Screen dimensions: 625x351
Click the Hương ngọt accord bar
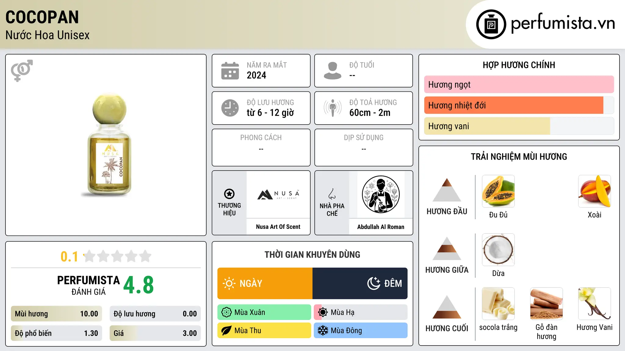point(519,84)
